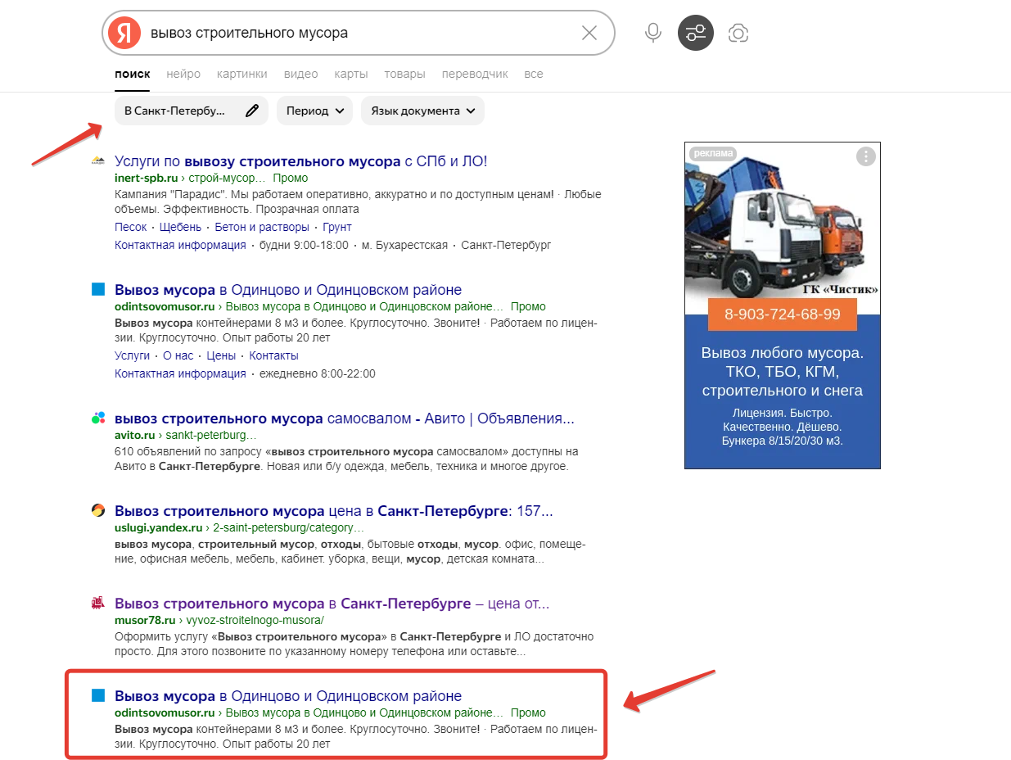Screen dimensions: 1011x760
Task: Open the все tab
Action: coord(534,74)
